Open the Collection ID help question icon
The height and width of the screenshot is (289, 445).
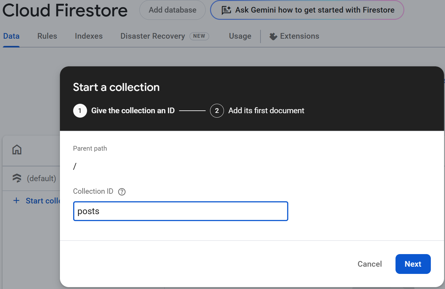[122, 192]
